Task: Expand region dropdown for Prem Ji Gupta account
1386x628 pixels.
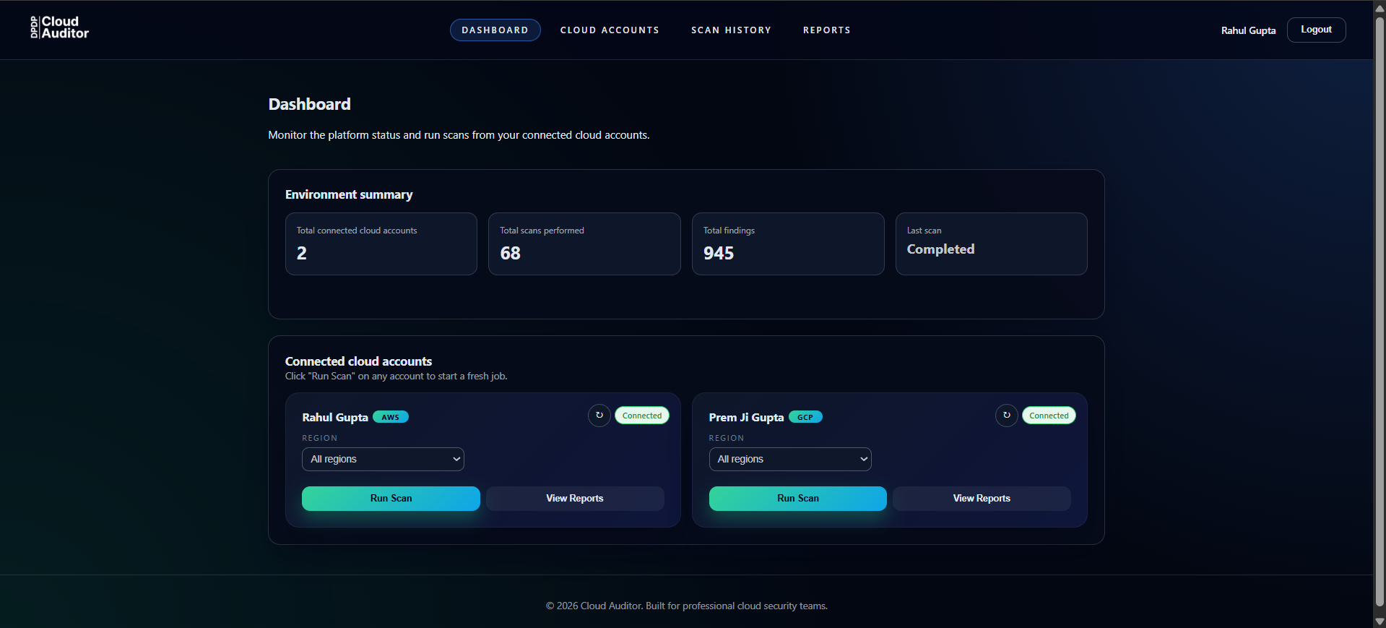Action: coord(790,459)
